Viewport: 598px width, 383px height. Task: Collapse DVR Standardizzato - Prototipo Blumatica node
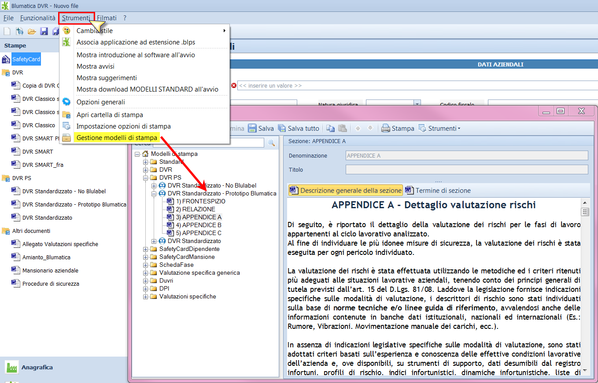click(154, 194)
